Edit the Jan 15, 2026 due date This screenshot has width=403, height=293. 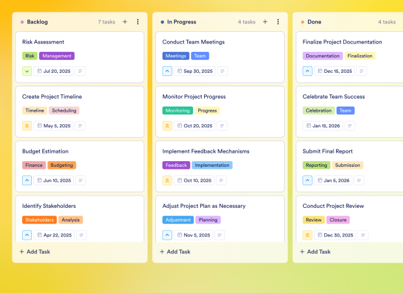pos(323,126)
